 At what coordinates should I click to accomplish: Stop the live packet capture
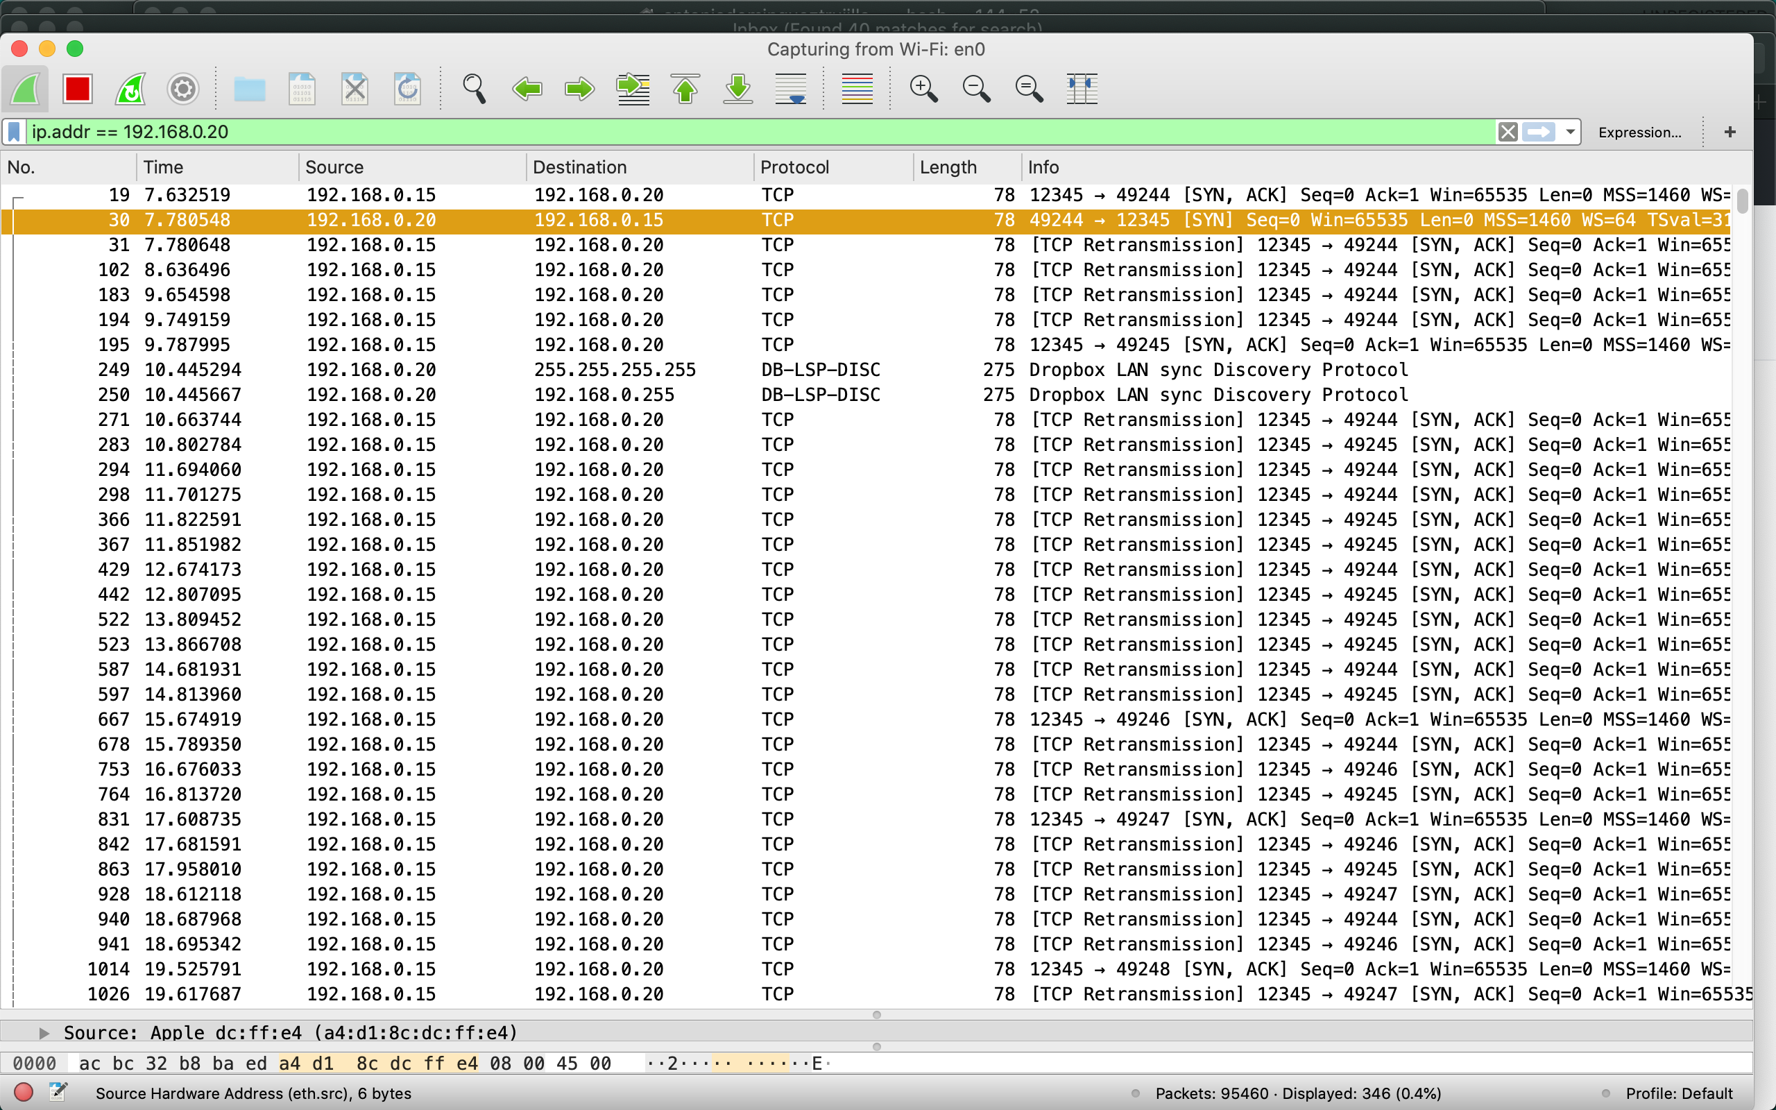(x=77, y=88)
